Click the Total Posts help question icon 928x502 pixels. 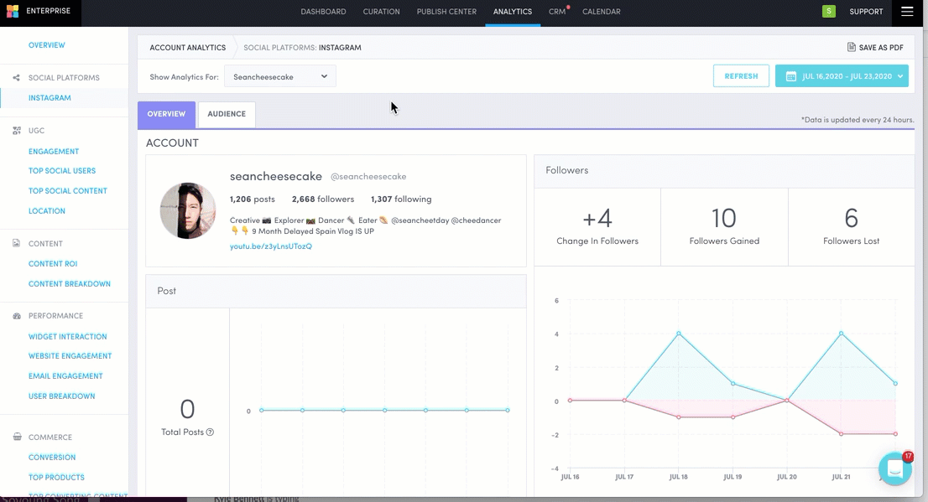(x=210, y=432)
